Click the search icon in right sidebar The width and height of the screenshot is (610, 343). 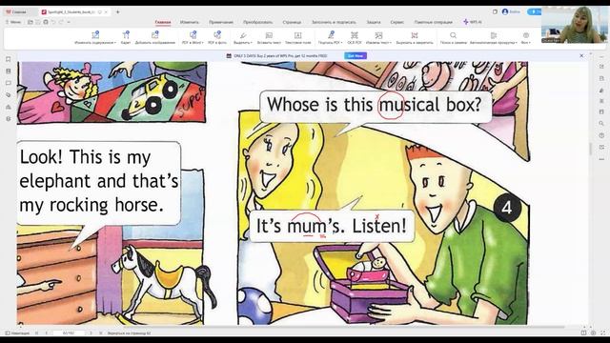(601, 123)
